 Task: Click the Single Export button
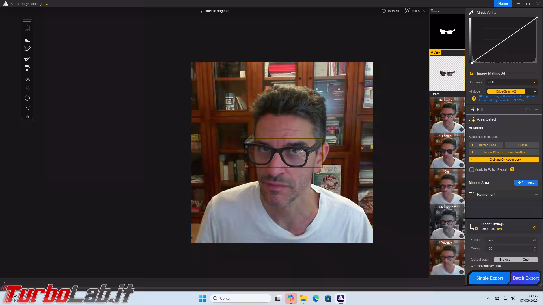click(489, 278)
